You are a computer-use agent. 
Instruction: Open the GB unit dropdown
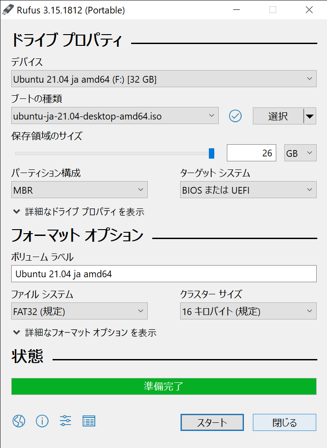point(300,153)
